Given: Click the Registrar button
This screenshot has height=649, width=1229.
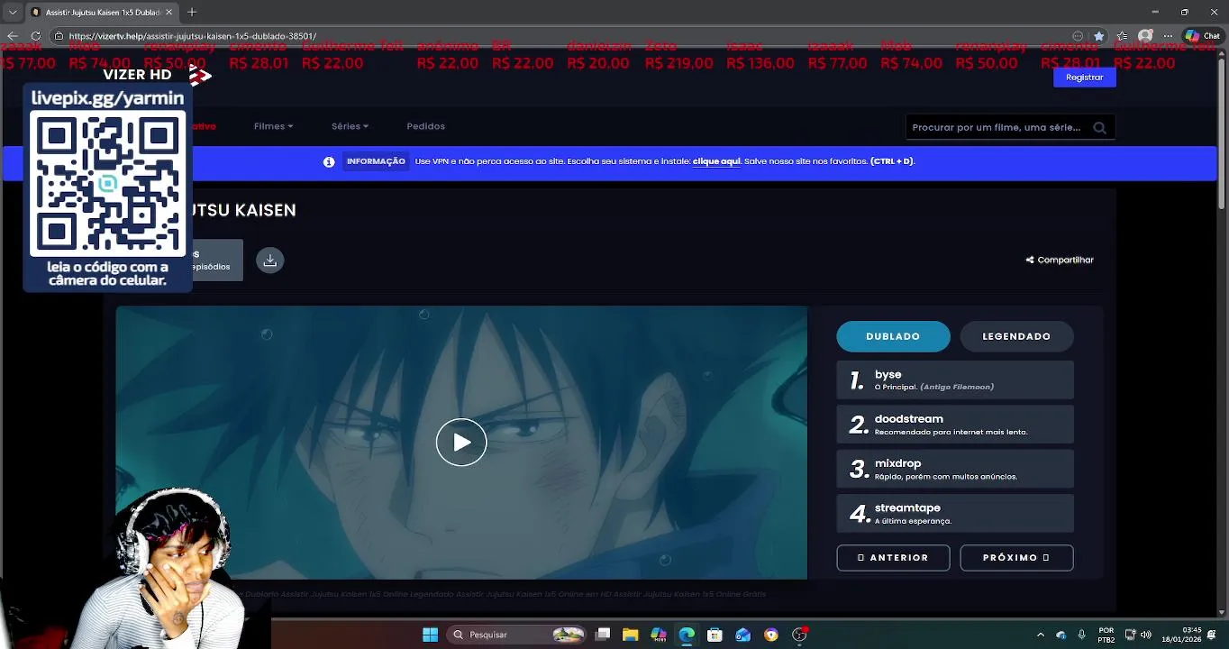Looking at the screenshot, I should click(1084, 78).
